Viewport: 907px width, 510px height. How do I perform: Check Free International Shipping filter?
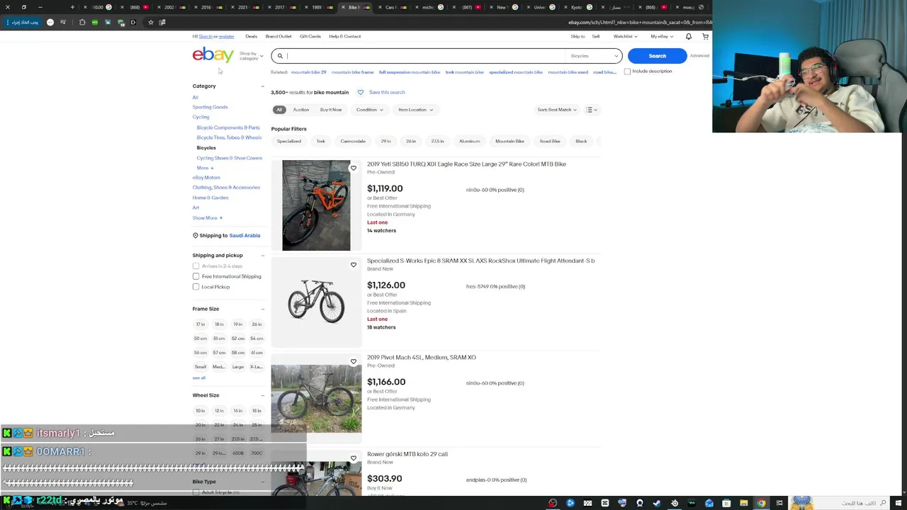point(196,276)
